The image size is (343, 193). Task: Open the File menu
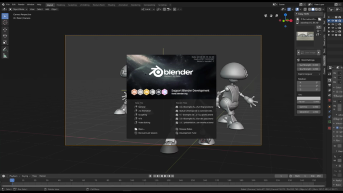click(8, 5)
